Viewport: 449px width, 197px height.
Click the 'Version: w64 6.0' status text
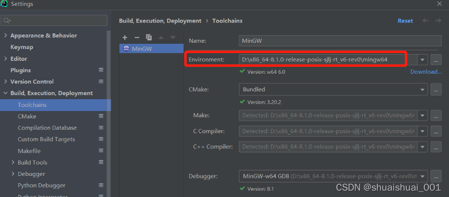[x=266, y=72]
